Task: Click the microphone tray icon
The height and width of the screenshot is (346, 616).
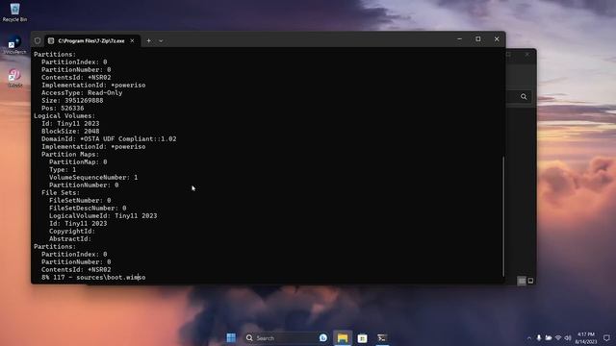Action: 539,338
